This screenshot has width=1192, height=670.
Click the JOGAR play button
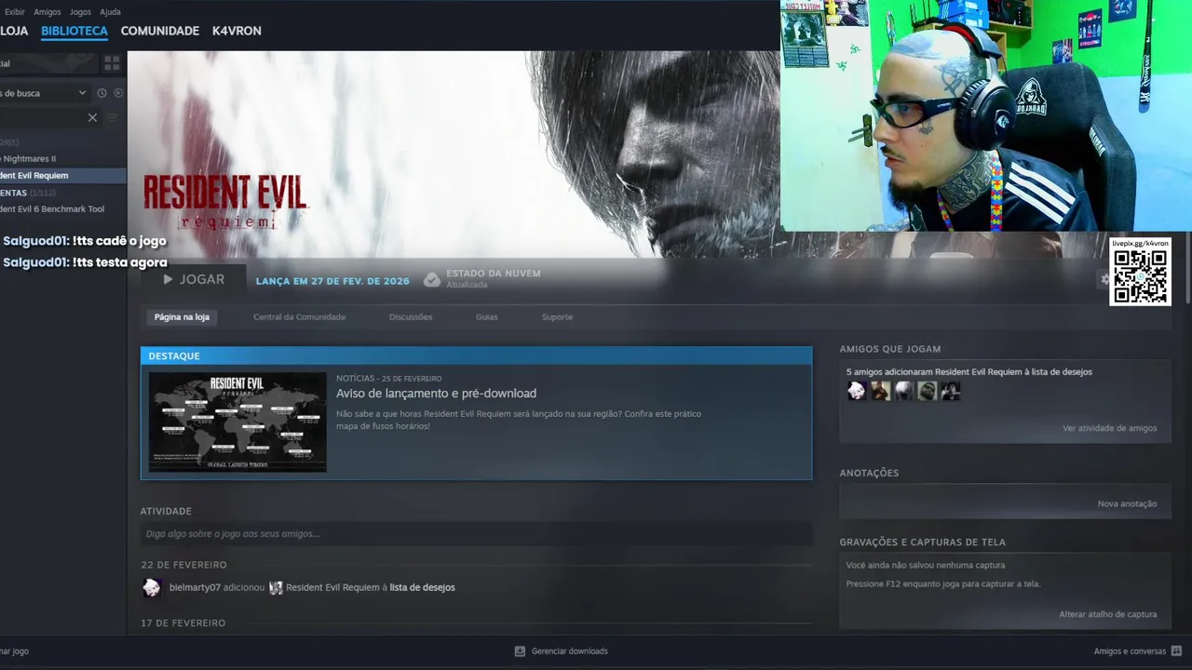pos(194,279)
